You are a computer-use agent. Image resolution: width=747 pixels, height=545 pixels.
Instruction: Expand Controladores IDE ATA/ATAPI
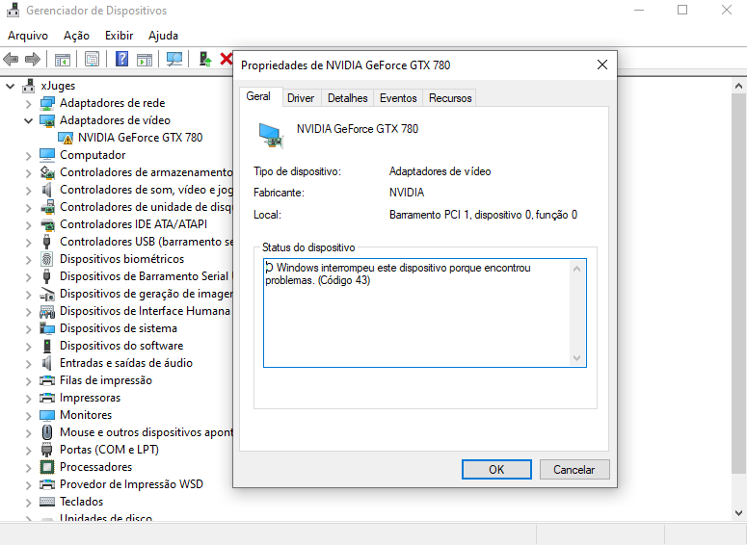(x=29, y=225)
